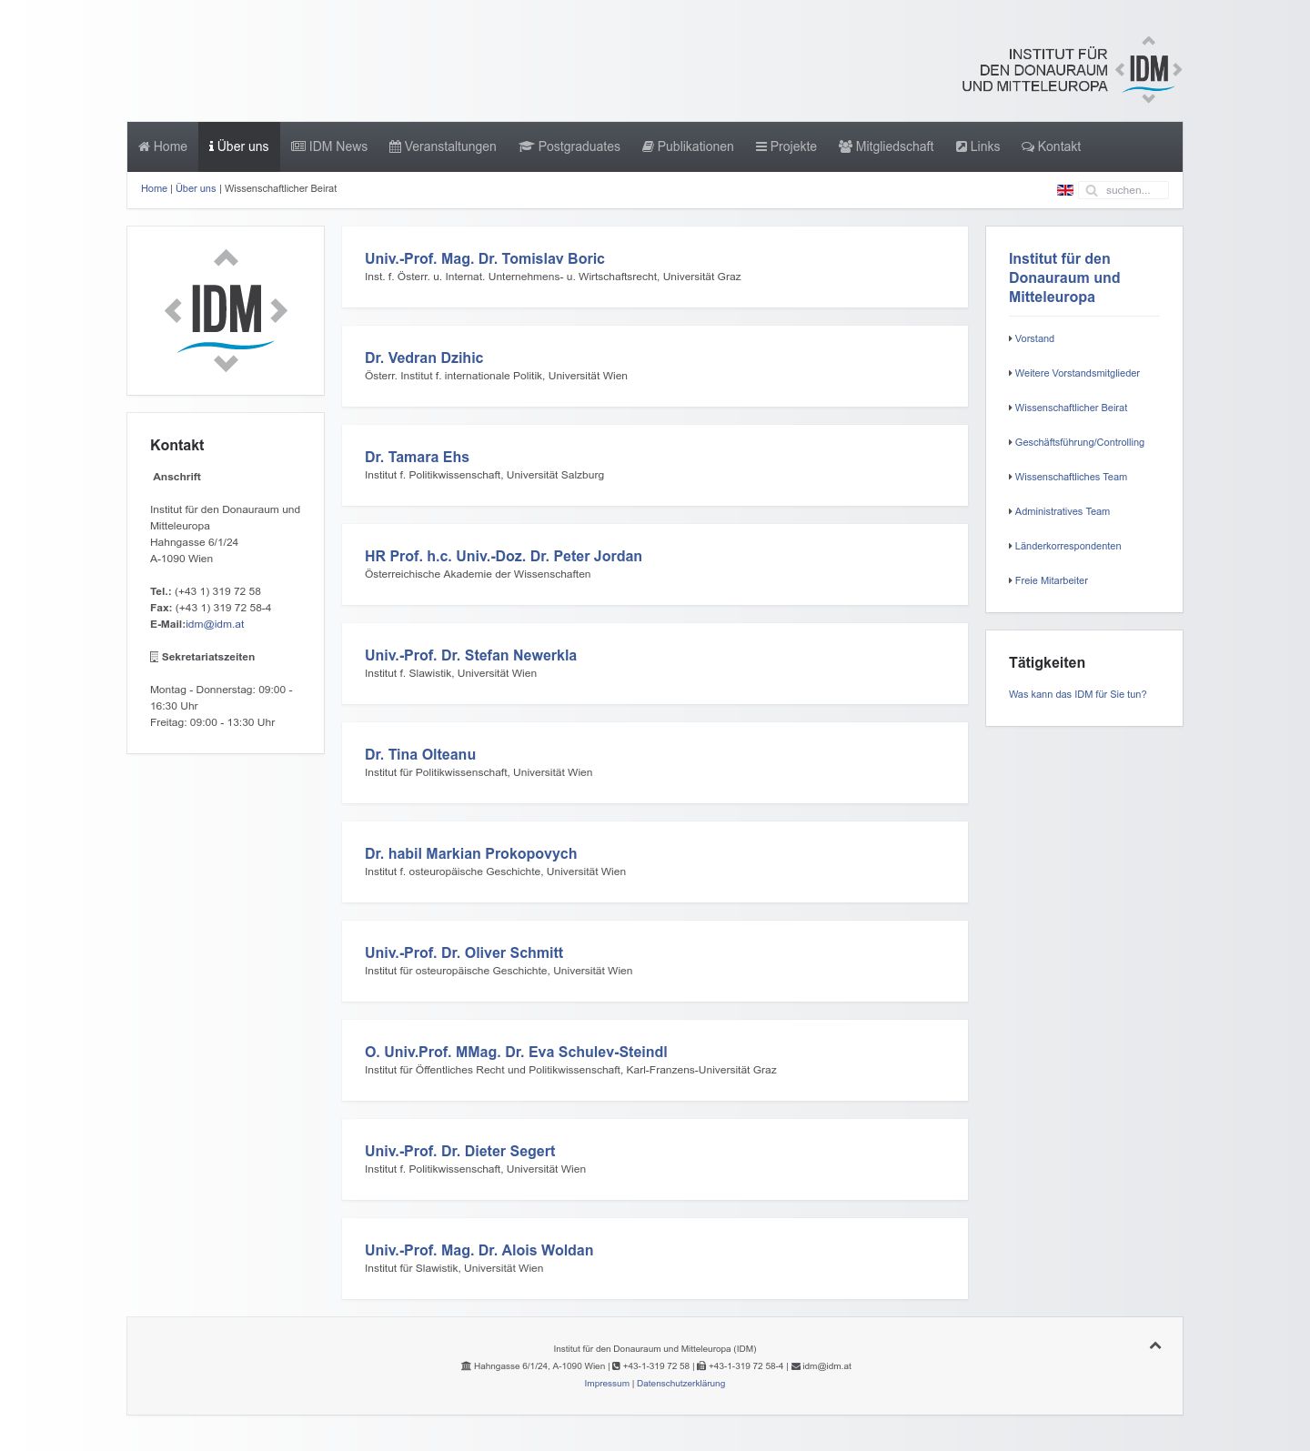The width and height of the screenshot is (1310, 1451).
Task: Open the Kontakt menu item
Action: click(x=1052, y=146)
